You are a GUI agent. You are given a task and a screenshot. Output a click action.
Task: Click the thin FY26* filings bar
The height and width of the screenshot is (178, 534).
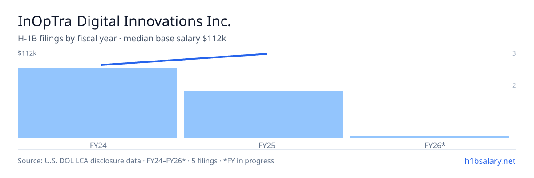point(429,137)
